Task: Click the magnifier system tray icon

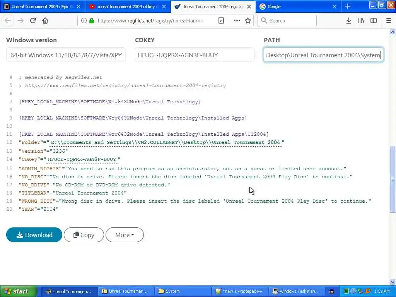Action: click(368, 291)
